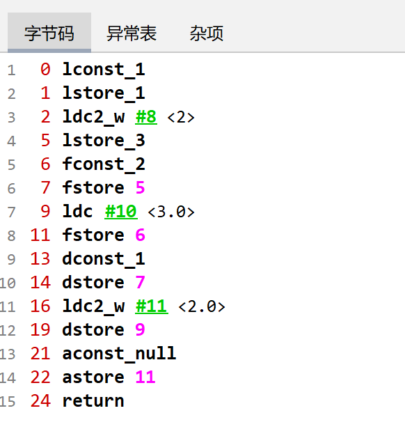Select the lconst_1 instruction

coord(104,70)
